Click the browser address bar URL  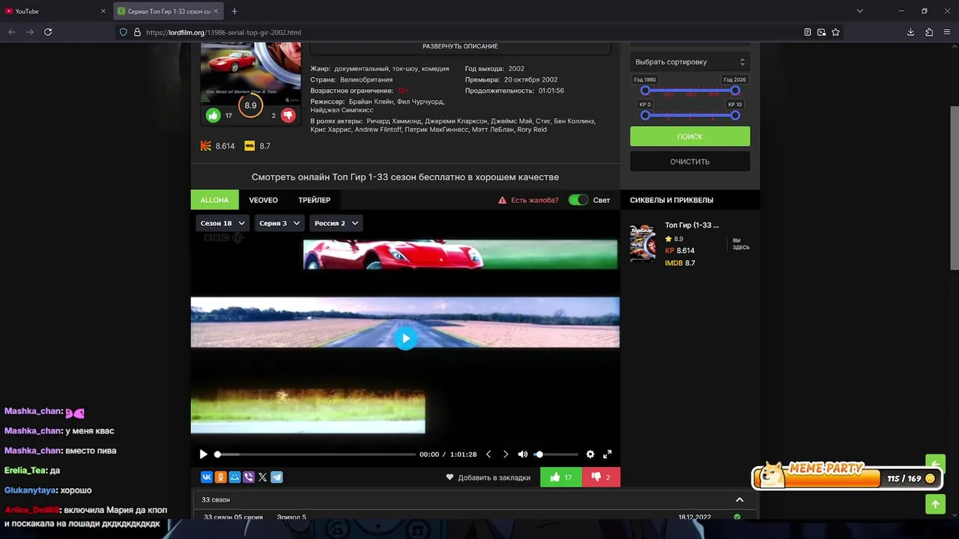point(223,32)
